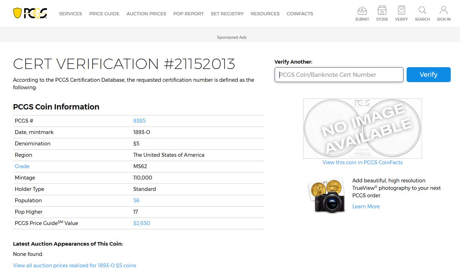Image resolution: width=460 pixels, height=278 pixels.
Task: Click the TrueView camera and coins image
Action: coord(327,196)
